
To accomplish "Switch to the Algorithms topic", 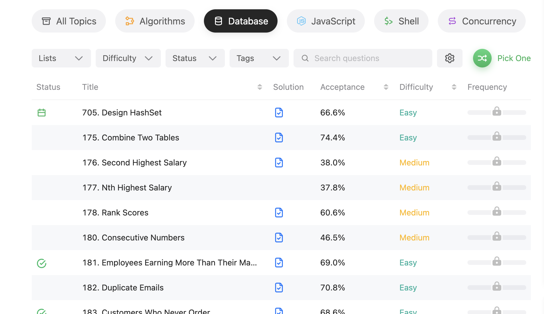I will (x=155, y=21).
